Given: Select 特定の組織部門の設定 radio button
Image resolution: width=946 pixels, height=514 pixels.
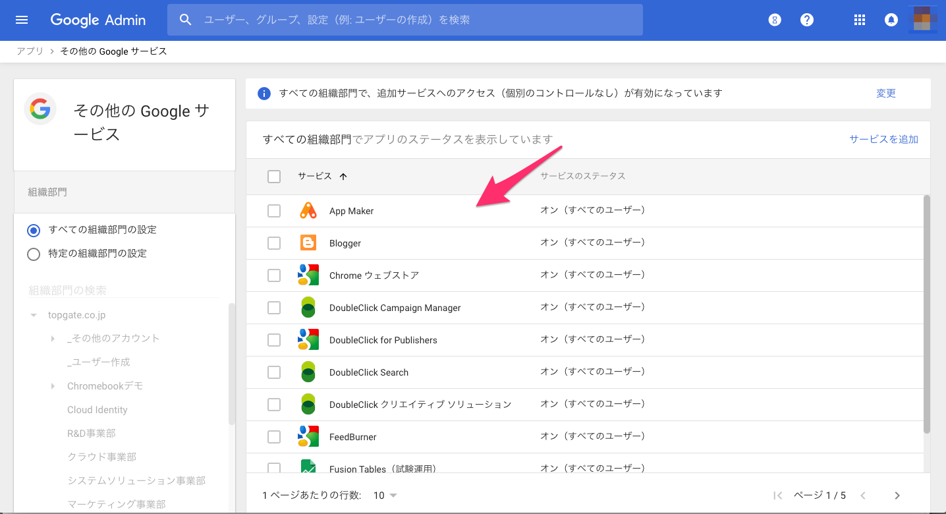Looking at the screenshot, I should click(x=34, y=254).
